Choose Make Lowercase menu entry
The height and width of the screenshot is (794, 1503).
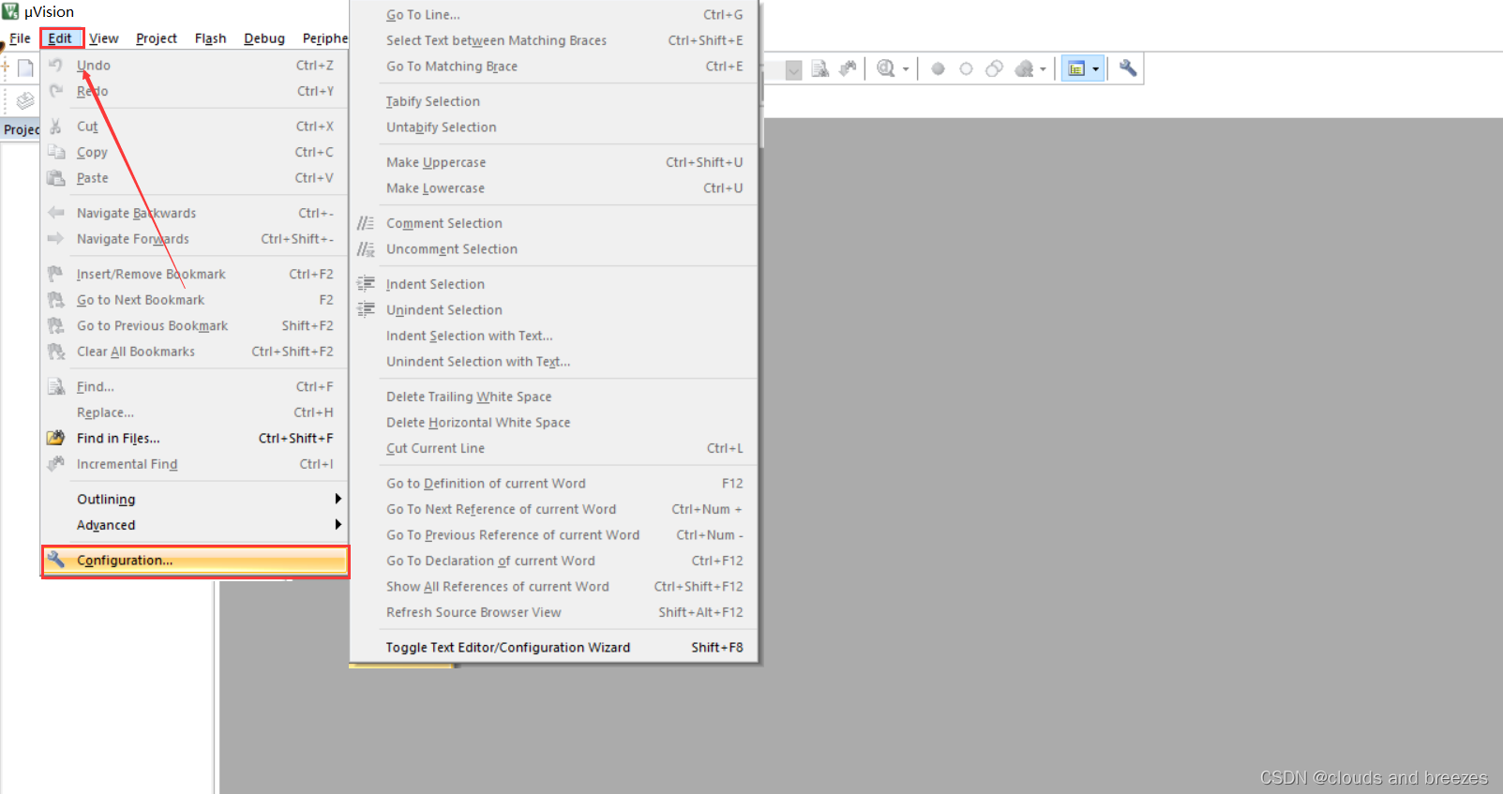554,188
